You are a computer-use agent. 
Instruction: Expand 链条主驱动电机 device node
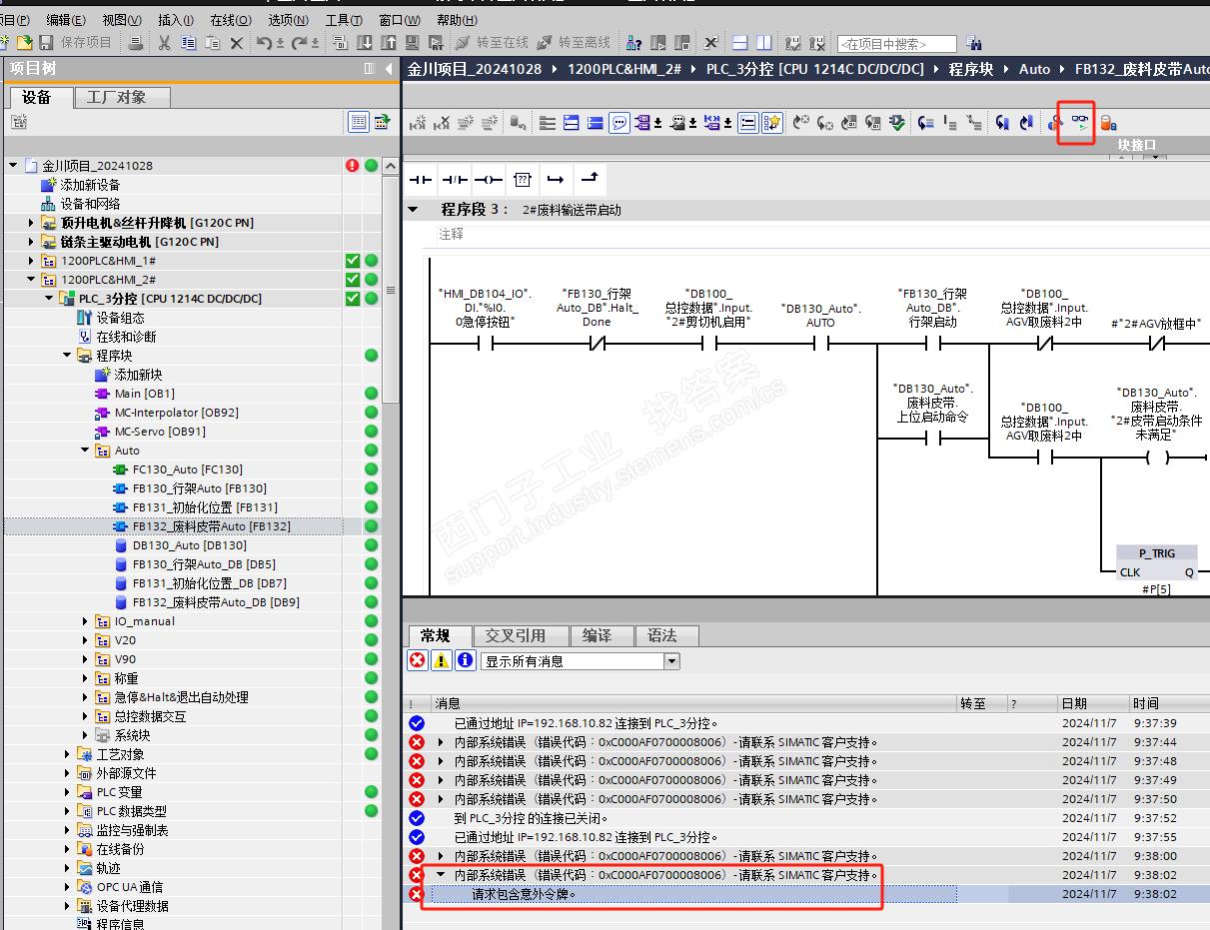31,242
